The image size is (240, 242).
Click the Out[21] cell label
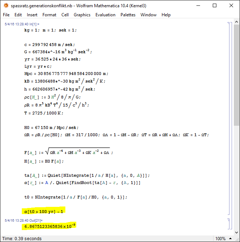click(24, 220)
